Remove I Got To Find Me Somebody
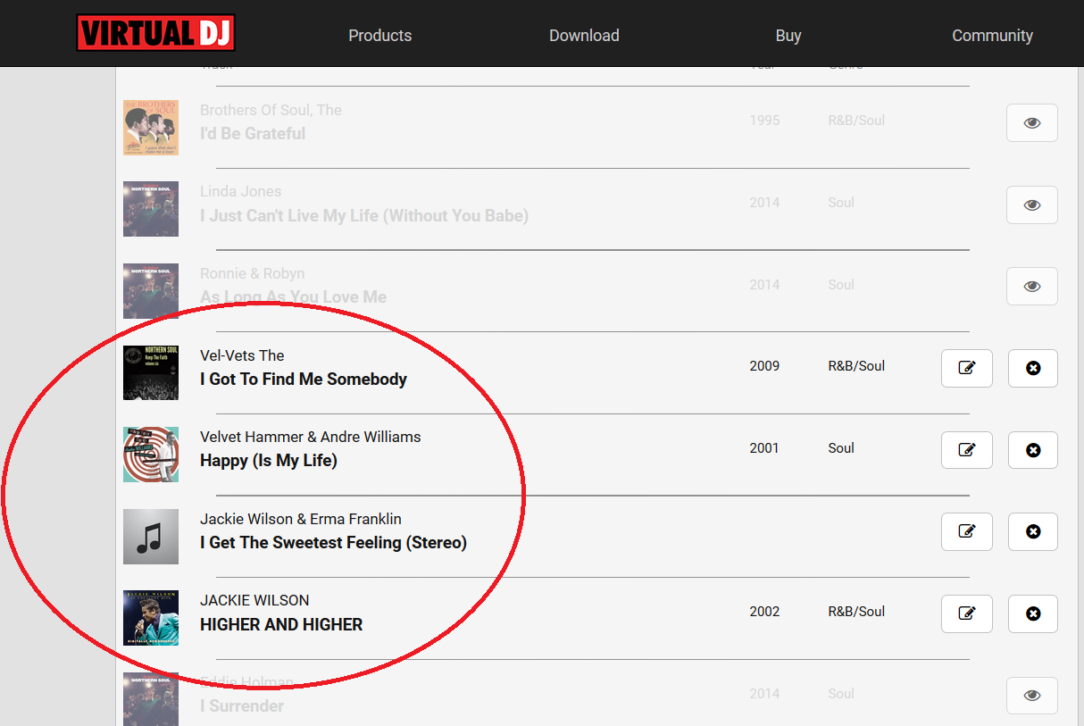This screenshot has width=1084, height=726. pos(1033,368)
